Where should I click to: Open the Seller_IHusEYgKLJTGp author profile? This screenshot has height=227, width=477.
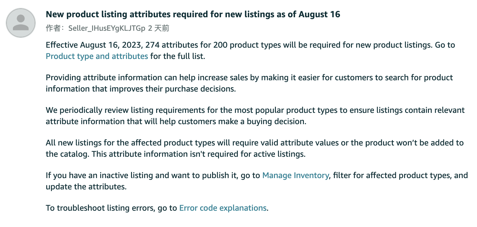(x=107, y=29)
